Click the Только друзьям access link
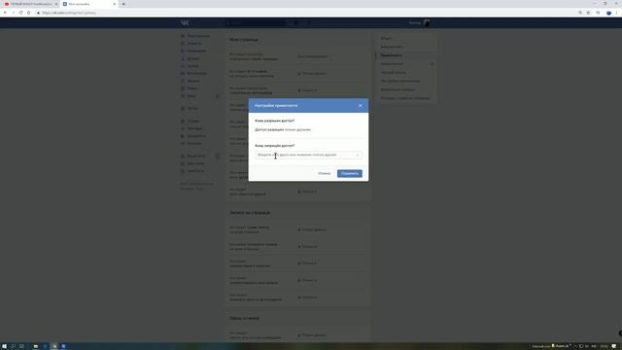 click(x=298, y=129)
